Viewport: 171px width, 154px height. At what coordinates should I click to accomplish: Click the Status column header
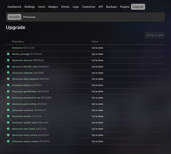(95, 42)
